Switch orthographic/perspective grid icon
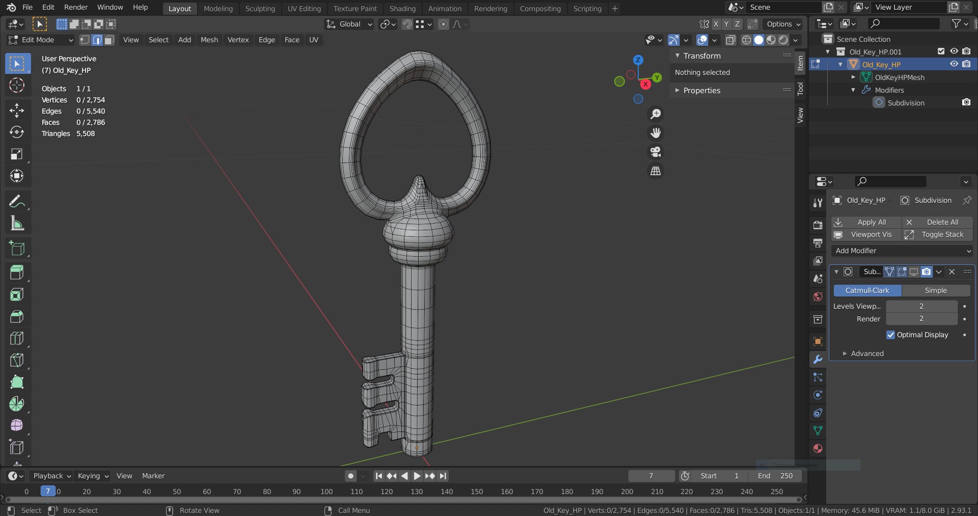 [656, 171]
